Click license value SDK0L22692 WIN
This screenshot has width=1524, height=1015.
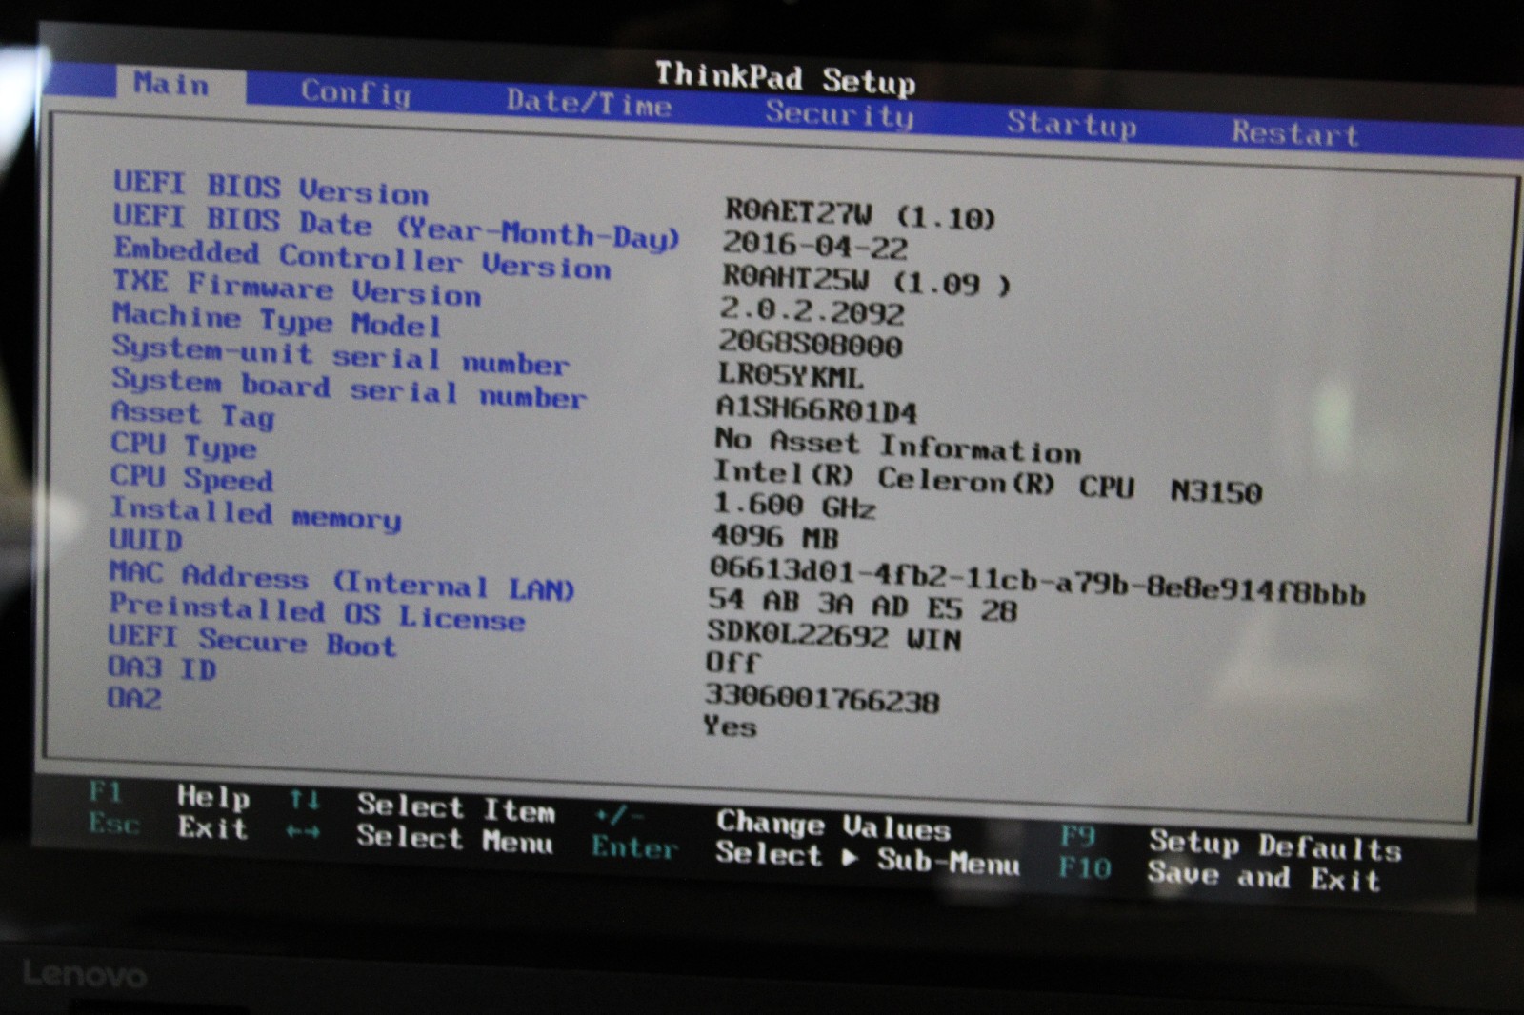click(834, 636)
